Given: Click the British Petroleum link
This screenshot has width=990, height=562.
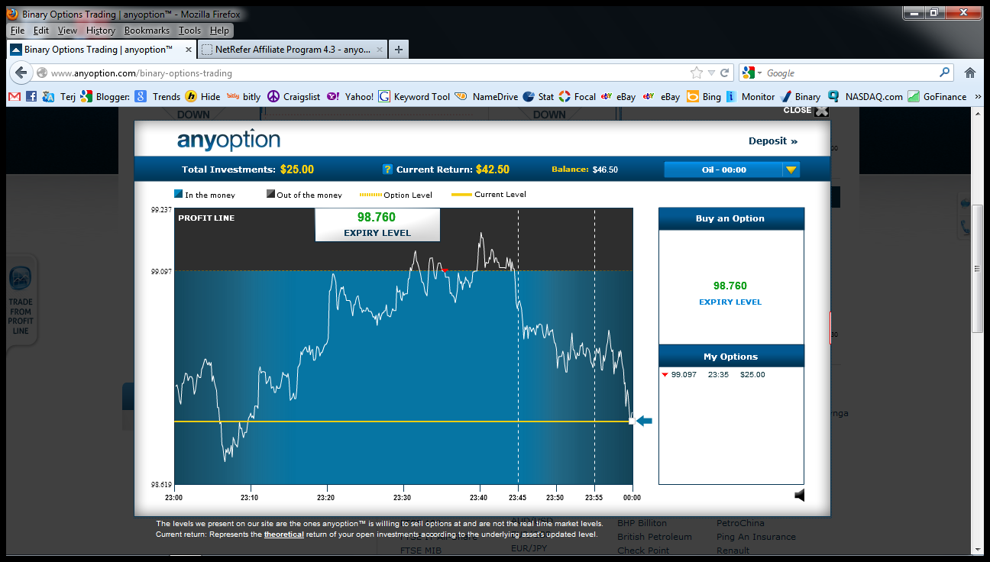Looking at the screenshot, I should (654, 537).
